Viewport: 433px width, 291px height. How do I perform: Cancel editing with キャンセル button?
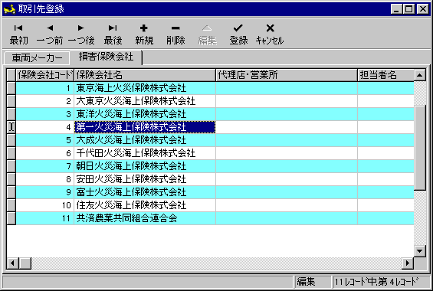pyautogui.click(x=270, y=34)
